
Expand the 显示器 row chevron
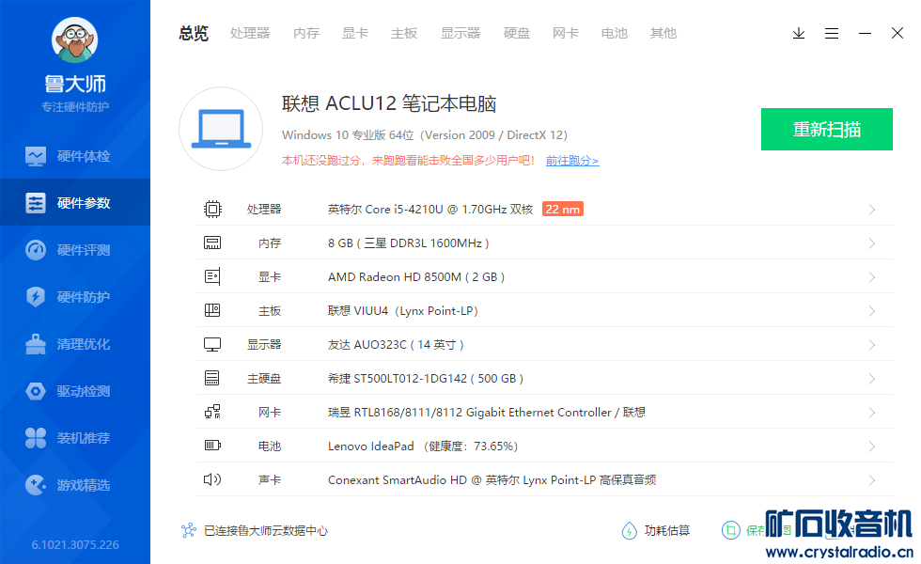pos(872,346)
